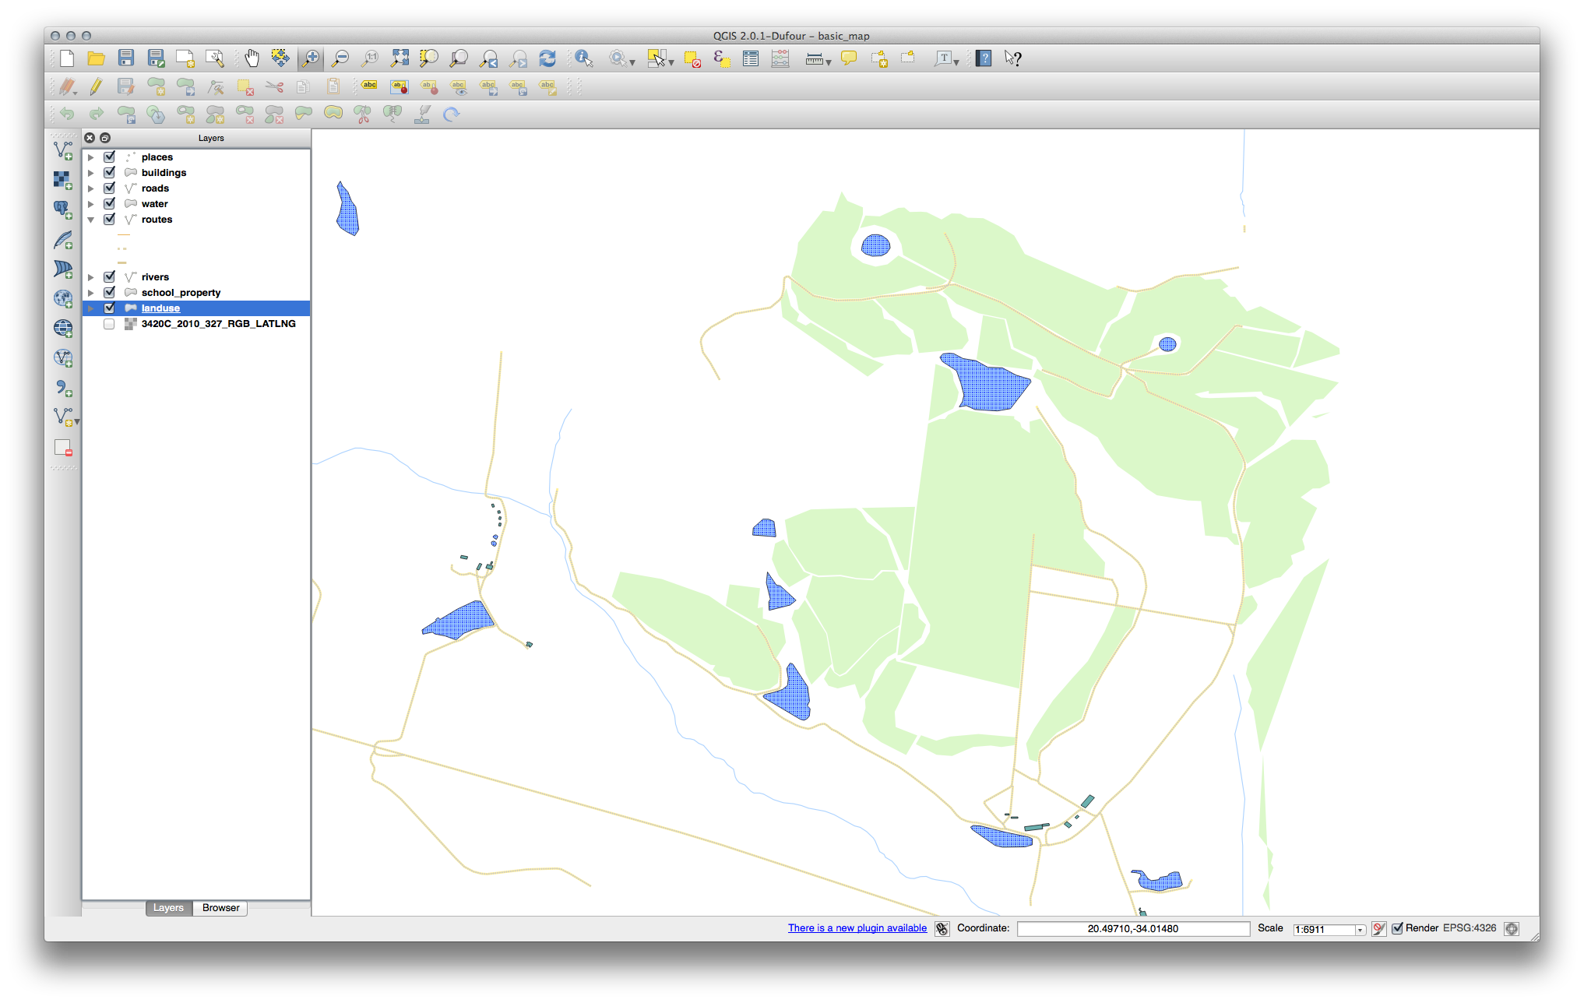Click the Layers tab
This screenshot has width=1584, height=1003.
[167, 907]
